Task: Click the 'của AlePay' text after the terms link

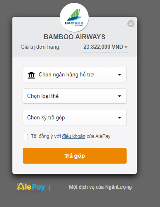Action: point(99,136)
